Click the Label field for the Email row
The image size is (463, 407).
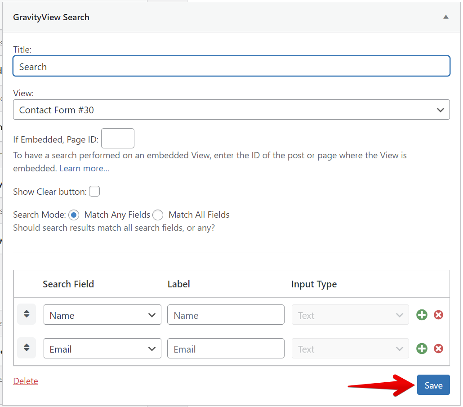225,348
